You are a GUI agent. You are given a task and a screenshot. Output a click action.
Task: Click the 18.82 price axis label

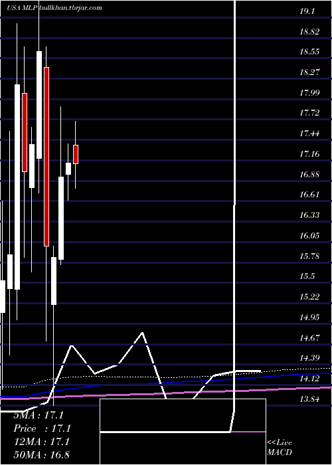click(x=309, y=32)
